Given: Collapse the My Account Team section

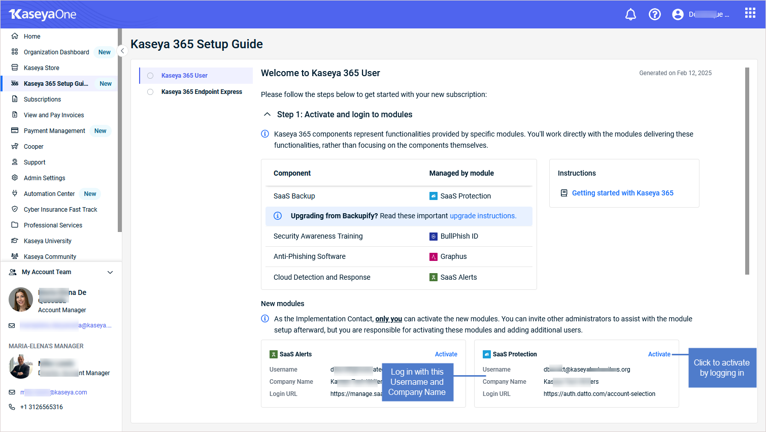Looking at the screenshot, I should 110,272.
